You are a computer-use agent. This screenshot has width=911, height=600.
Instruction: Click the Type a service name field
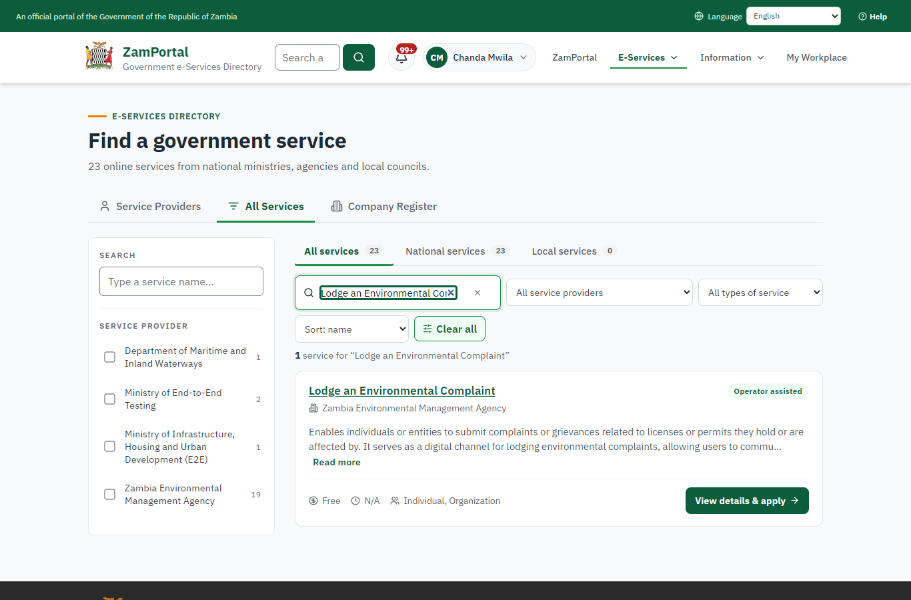coord(181,281)
